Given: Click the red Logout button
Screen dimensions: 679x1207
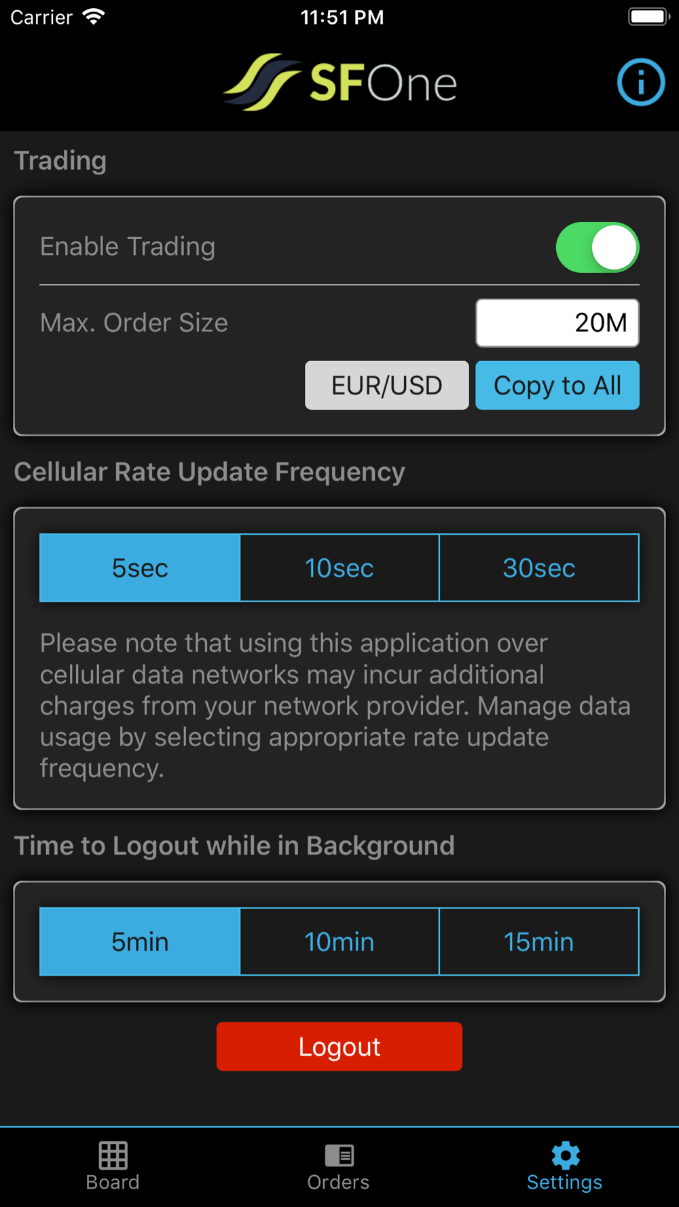Looking at the screenshot, I should click(x=339, y=1047).
